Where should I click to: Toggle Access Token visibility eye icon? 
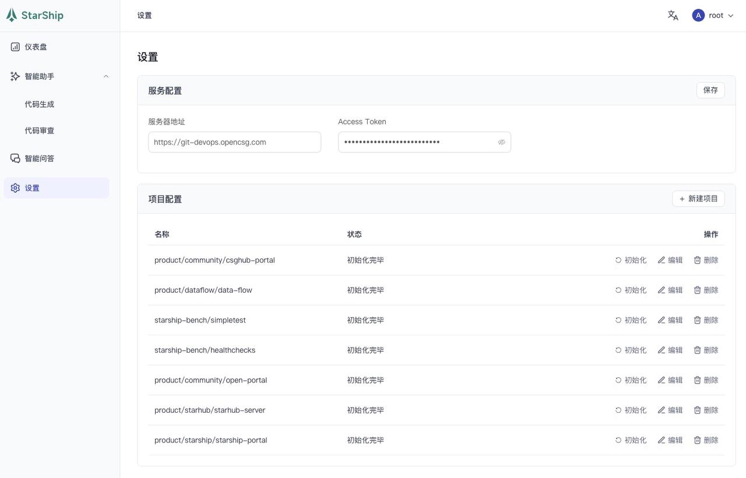tap(501, 142)
